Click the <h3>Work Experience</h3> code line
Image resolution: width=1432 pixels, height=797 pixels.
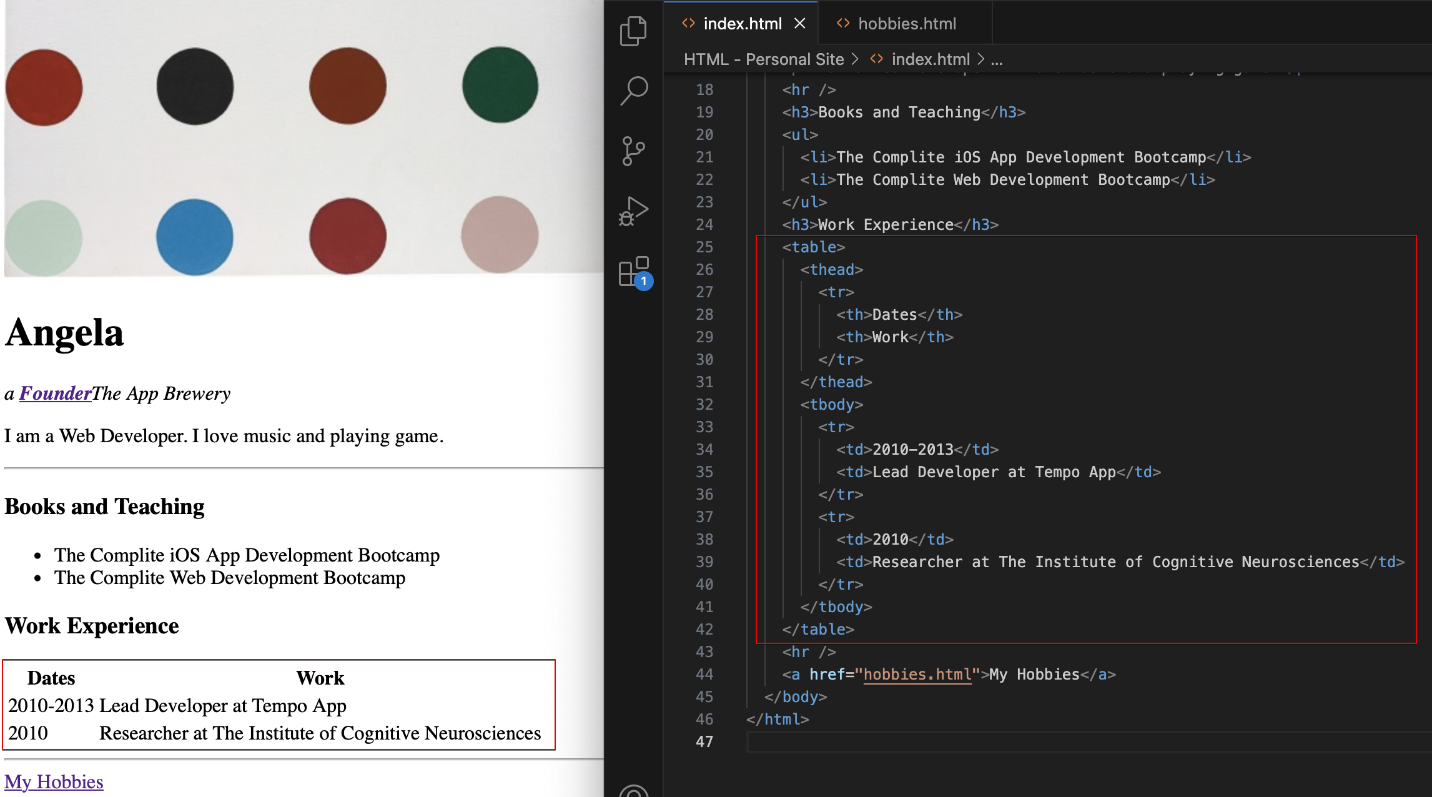891,225
